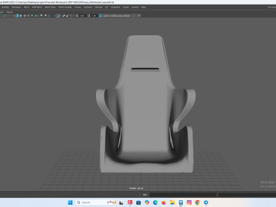Click the MEL script language button
This screenshot has width=276, height=207.
click(145, 195)
